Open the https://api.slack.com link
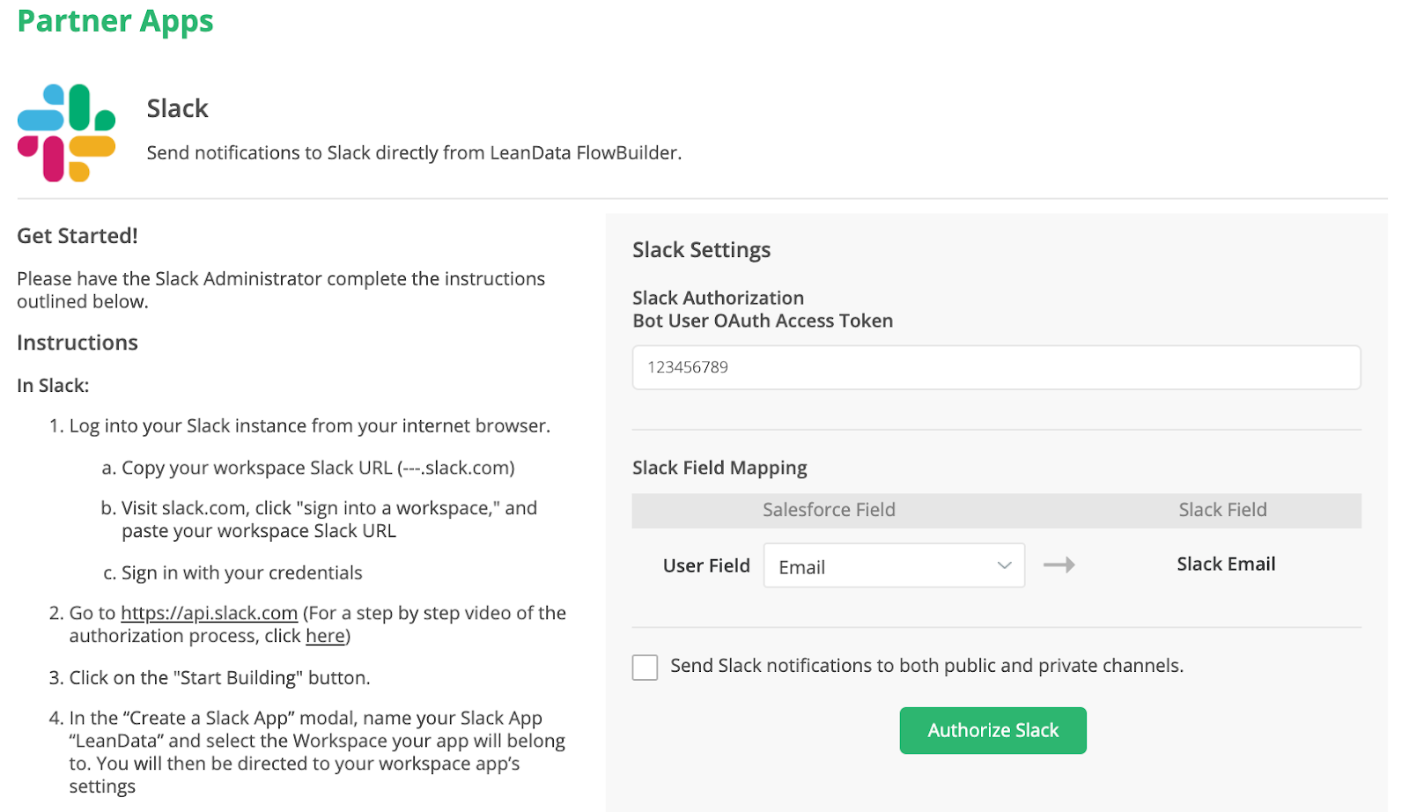1409x812 pixels. (x=209, y=613)
